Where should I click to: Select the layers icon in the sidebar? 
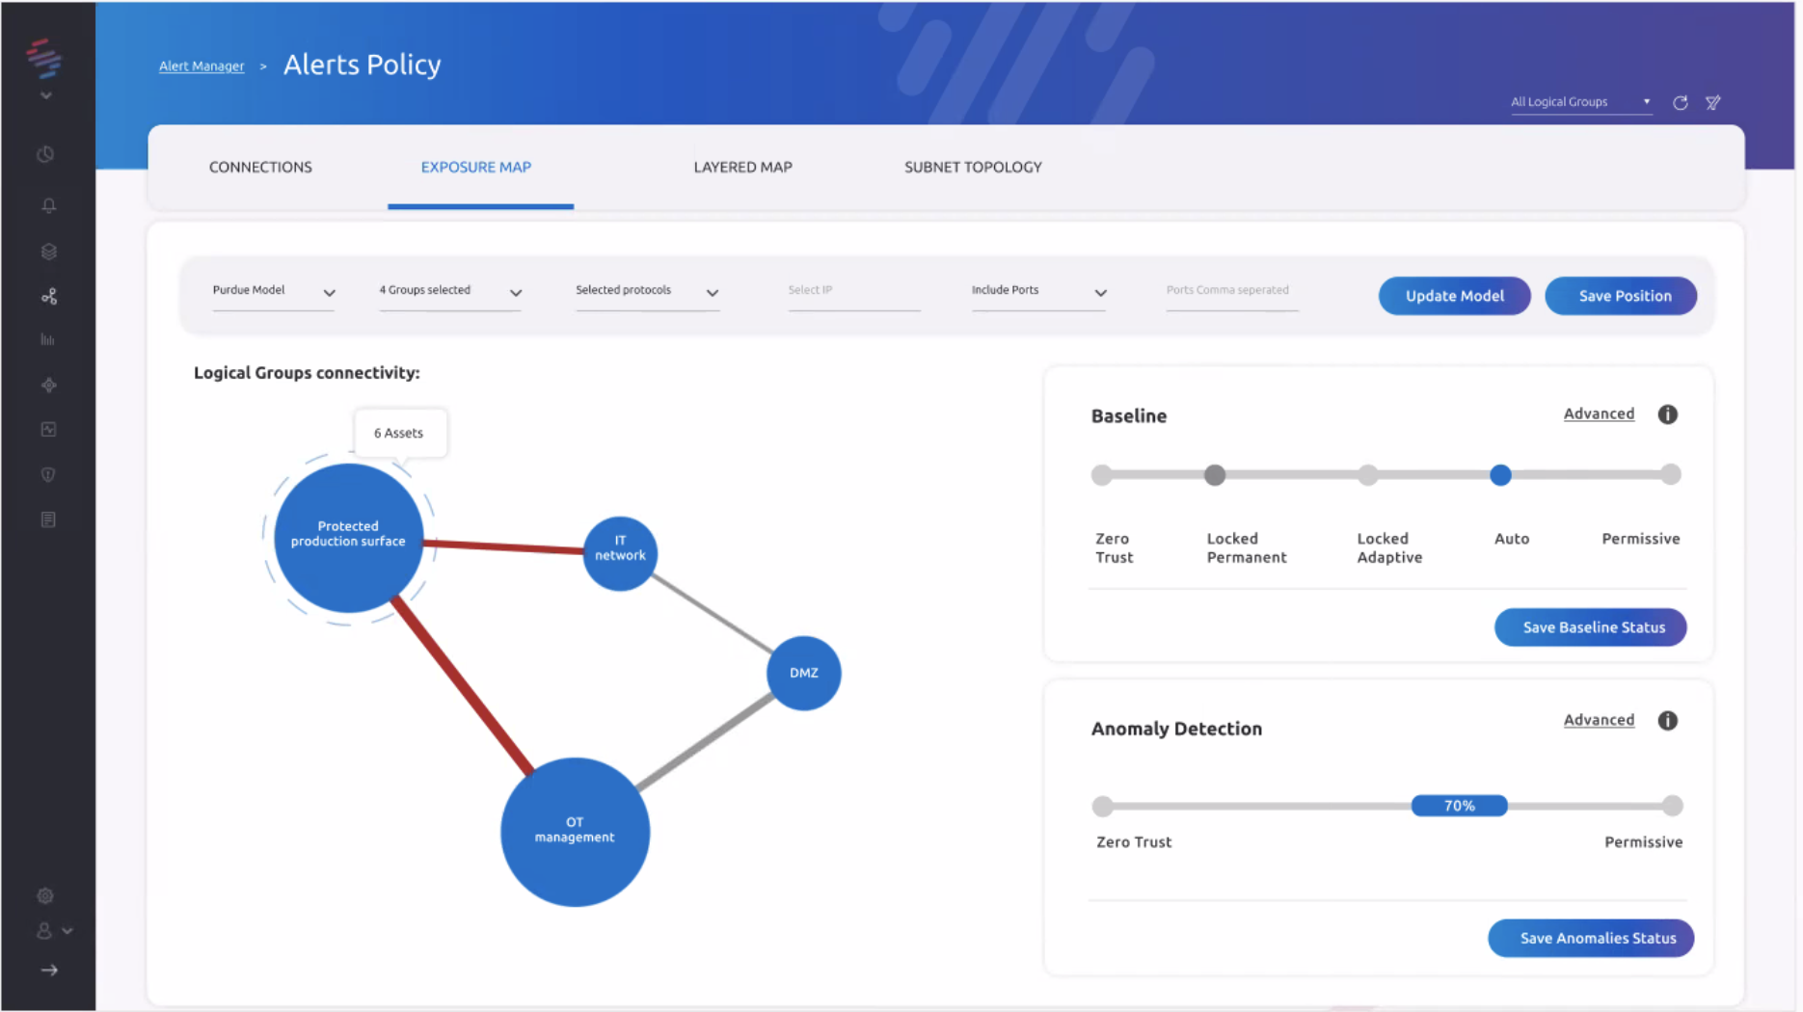pos(47,251)
